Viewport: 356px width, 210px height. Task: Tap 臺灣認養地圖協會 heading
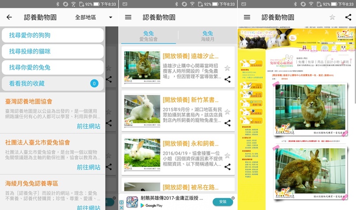tap(29, 101)
